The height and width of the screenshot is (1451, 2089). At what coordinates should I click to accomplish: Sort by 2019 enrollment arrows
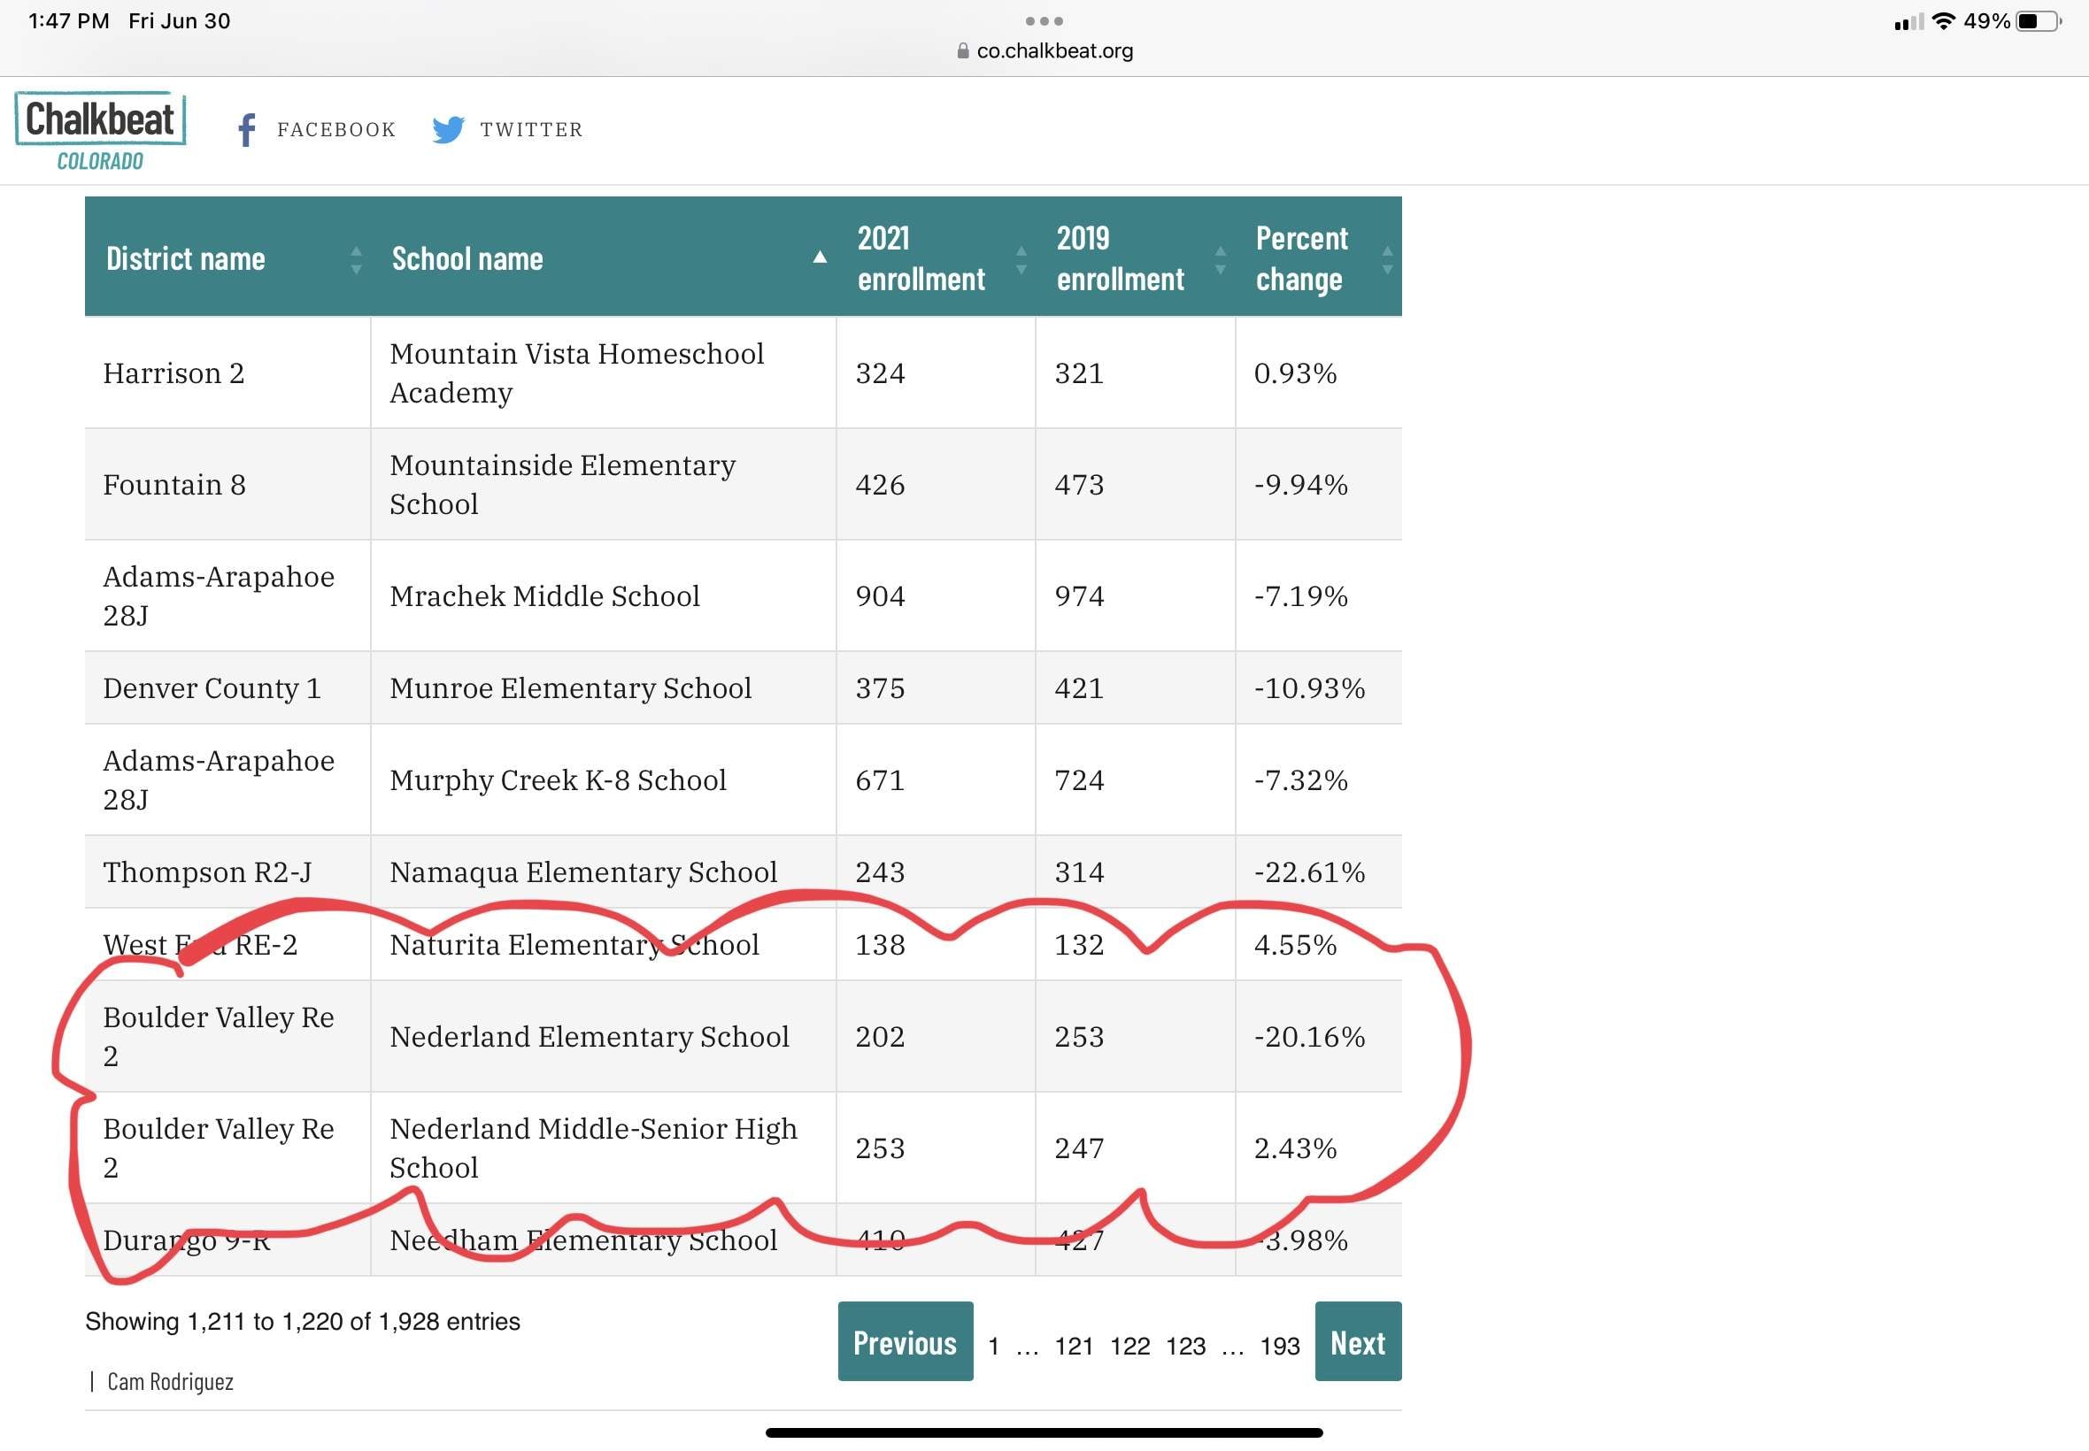click(x=1221, y=260)
